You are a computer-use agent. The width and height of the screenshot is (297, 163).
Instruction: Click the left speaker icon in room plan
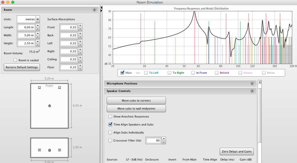(x=39, y=87)
